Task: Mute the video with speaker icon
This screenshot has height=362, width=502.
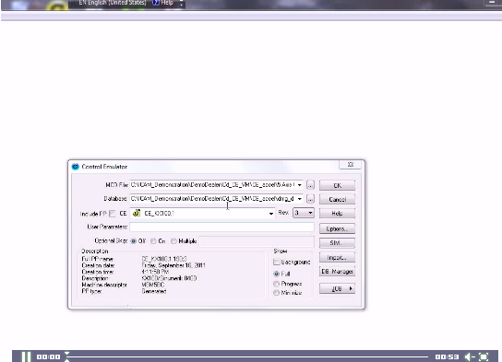Action: coord(470,356)
